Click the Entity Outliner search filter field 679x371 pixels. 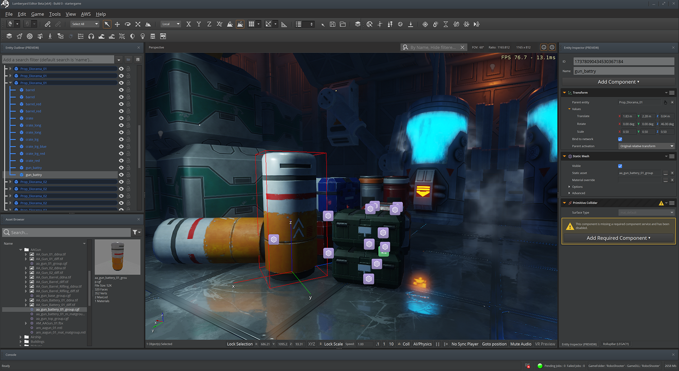58,59
